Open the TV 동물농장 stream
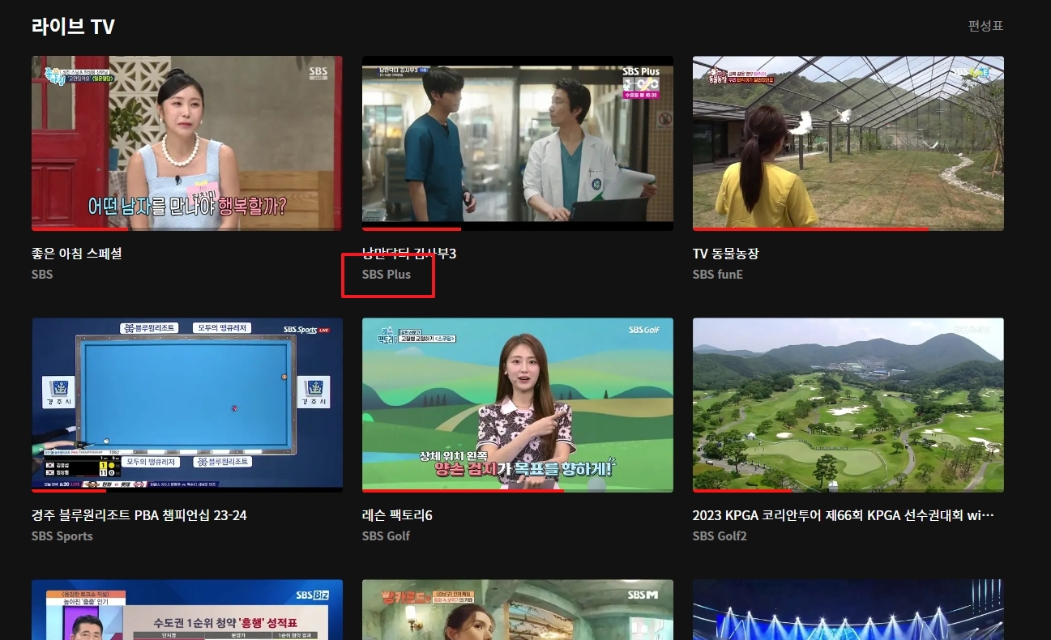This screenshot has width=1051, height=640. (x=848, y=143)
